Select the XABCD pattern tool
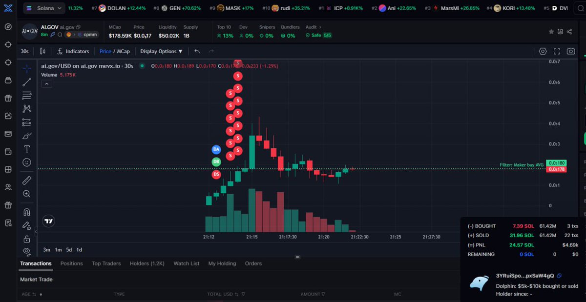 coord(27,109)
